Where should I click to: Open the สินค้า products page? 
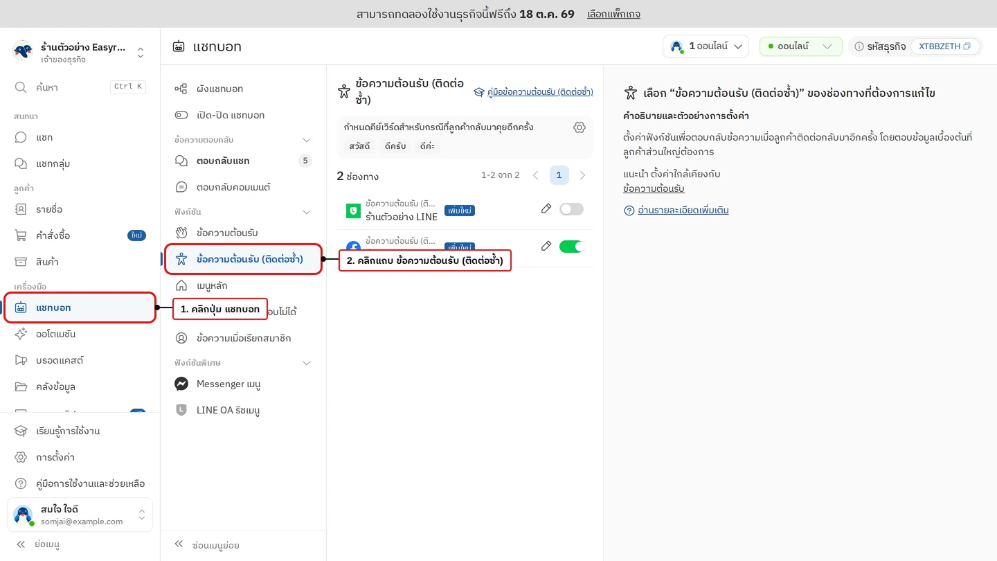coord(80,262)
